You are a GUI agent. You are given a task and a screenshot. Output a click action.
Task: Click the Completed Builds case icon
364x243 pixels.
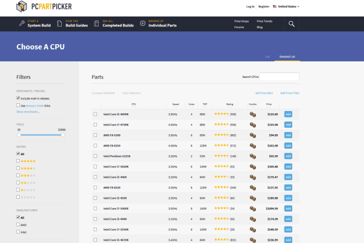97,24
